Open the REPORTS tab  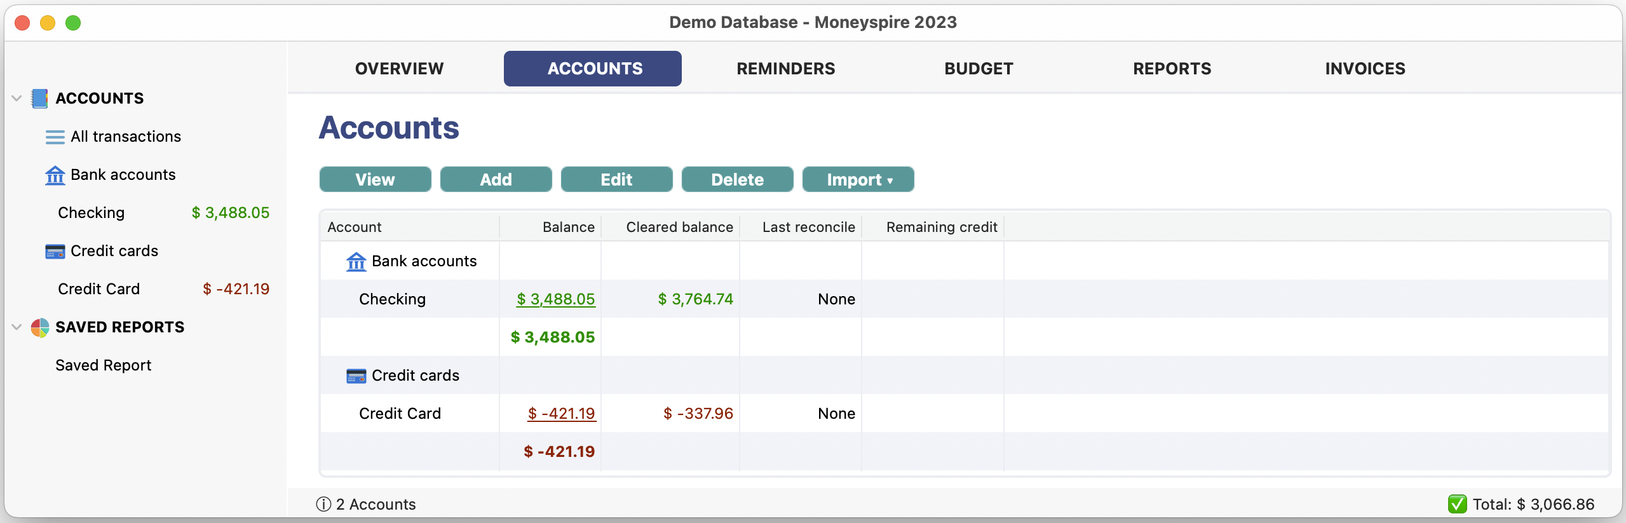pos(1172,69)
